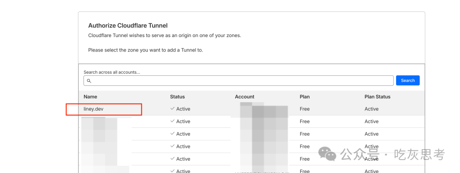Click the Plan column header
This screenshot has width=460, height=173.
pyautogui.click(x=305, y=97)
